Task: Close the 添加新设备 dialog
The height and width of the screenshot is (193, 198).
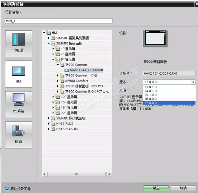Action: coord(196,4)
